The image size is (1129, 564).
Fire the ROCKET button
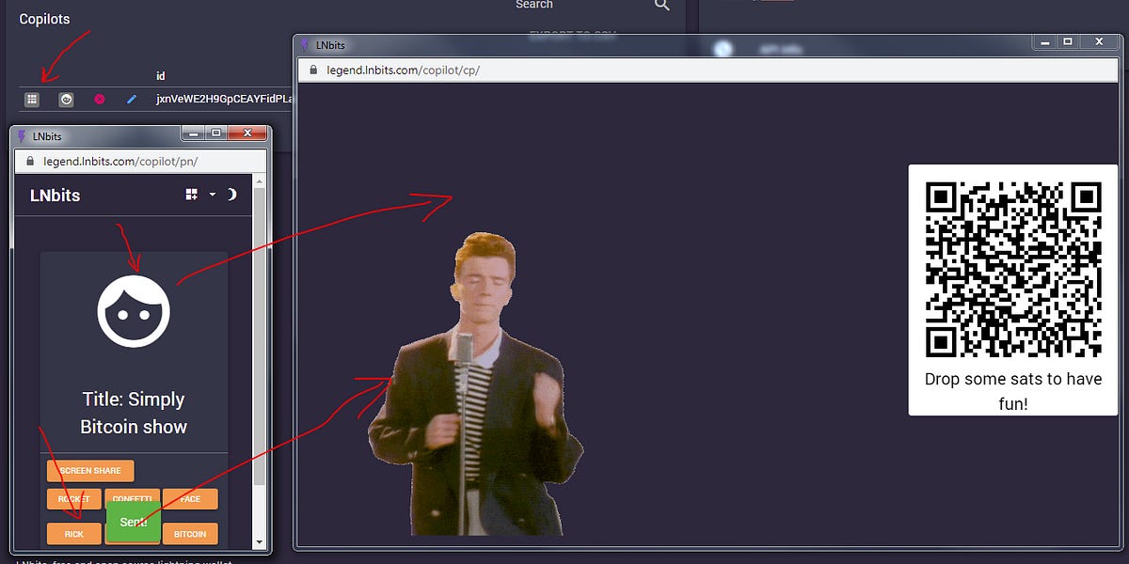(73, 499)
